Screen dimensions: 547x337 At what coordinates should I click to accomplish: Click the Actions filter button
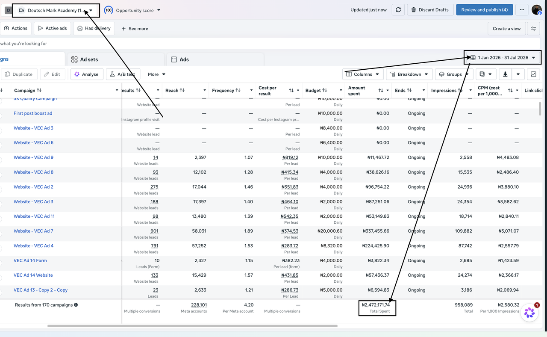[x=15, y=29]
